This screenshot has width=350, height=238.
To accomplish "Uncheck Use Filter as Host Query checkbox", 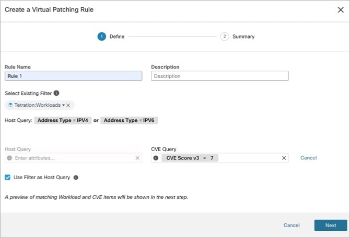I will click(8, 177).
